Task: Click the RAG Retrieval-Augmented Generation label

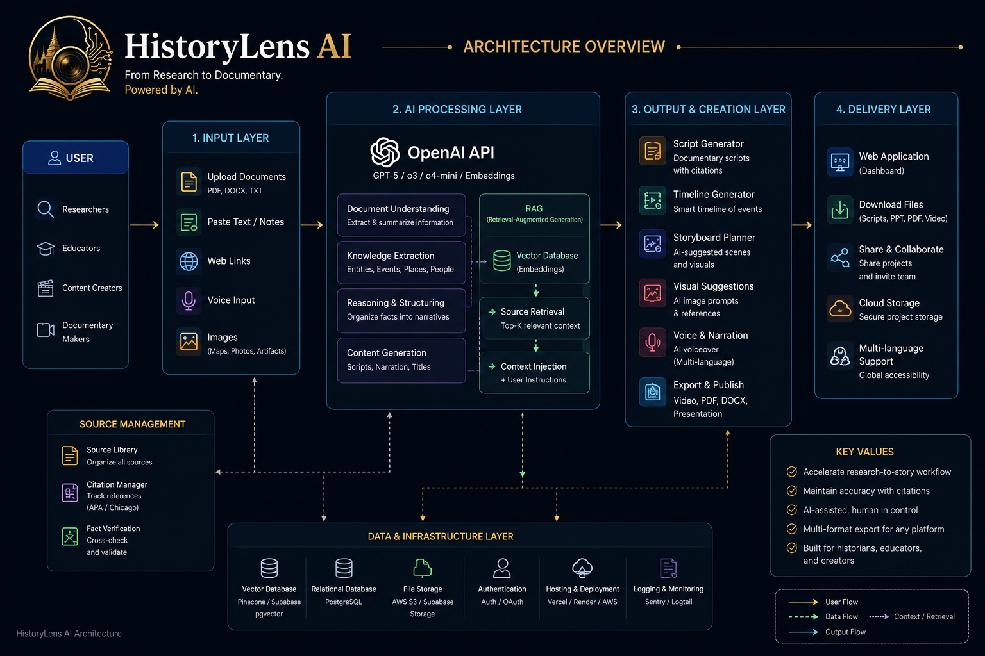Action: pos(534,213)
